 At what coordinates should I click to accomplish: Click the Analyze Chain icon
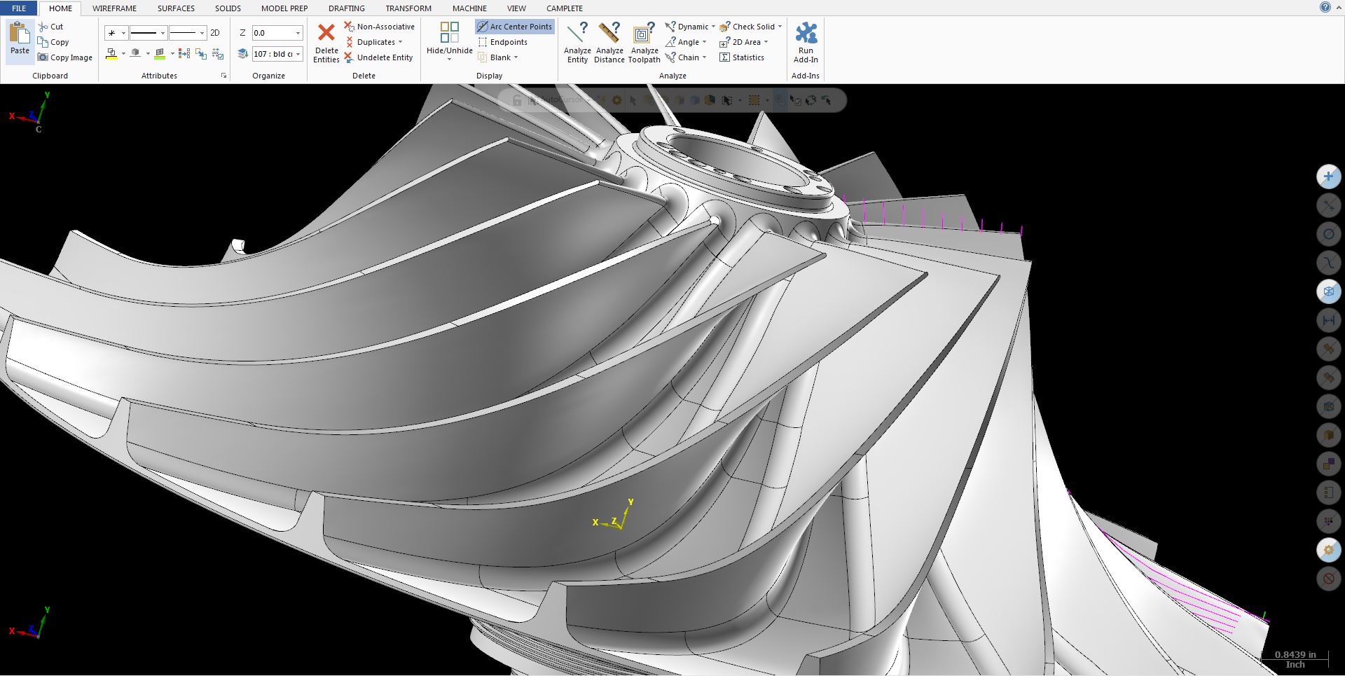(670, 57)
